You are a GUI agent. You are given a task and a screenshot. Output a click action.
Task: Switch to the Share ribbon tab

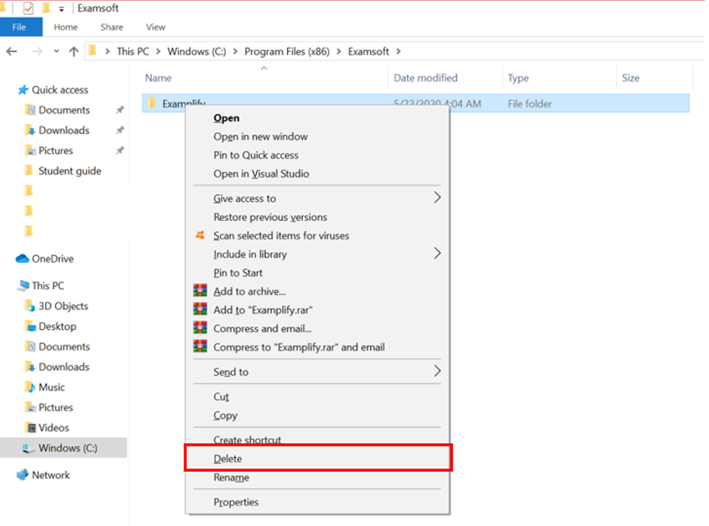click(x=112, y=27)
